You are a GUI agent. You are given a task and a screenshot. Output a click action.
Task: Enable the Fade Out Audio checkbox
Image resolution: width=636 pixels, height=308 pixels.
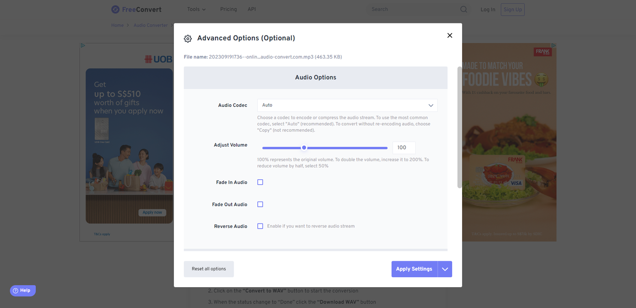point(260,204)
